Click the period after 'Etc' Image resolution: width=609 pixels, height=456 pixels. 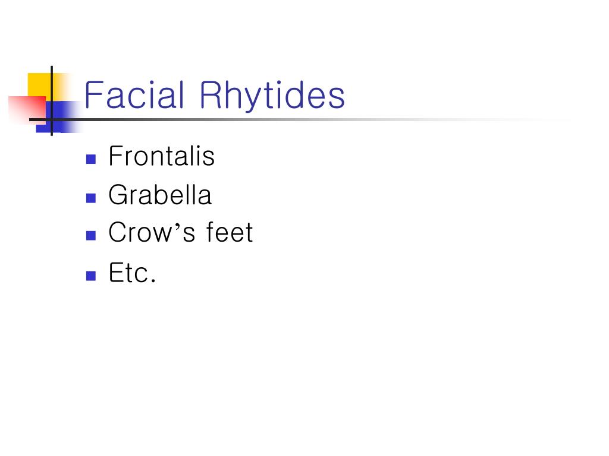pyautogui.click(x=153, y=280)
